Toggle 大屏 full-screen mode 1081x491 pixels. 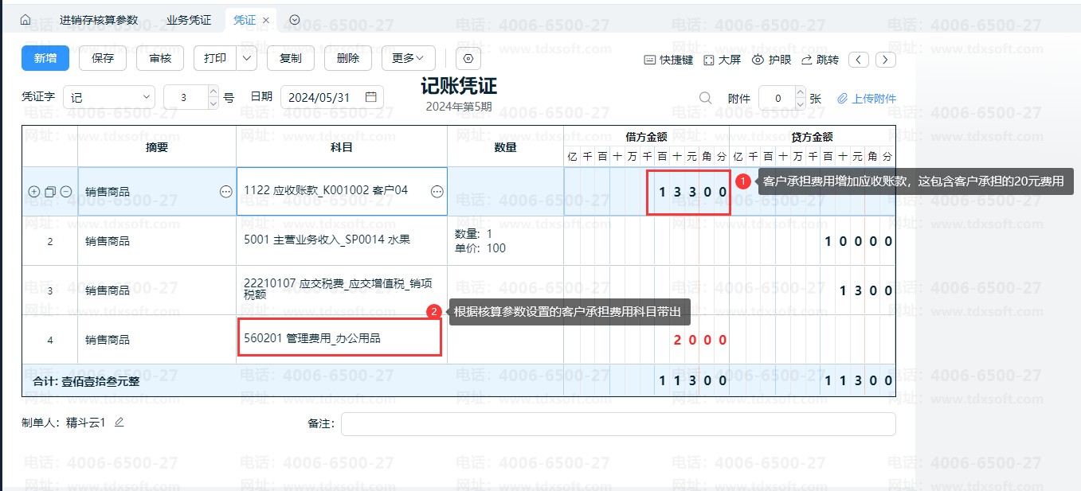722,60
